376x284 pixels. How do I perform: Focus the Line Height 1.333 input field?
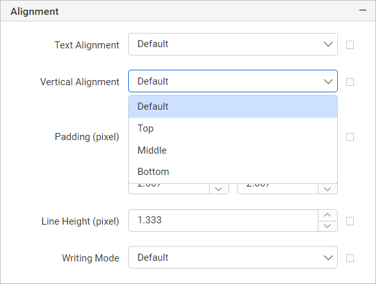223,220
